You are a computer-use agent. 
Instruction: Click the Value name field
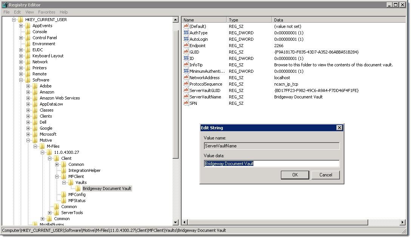click(272, 146)
